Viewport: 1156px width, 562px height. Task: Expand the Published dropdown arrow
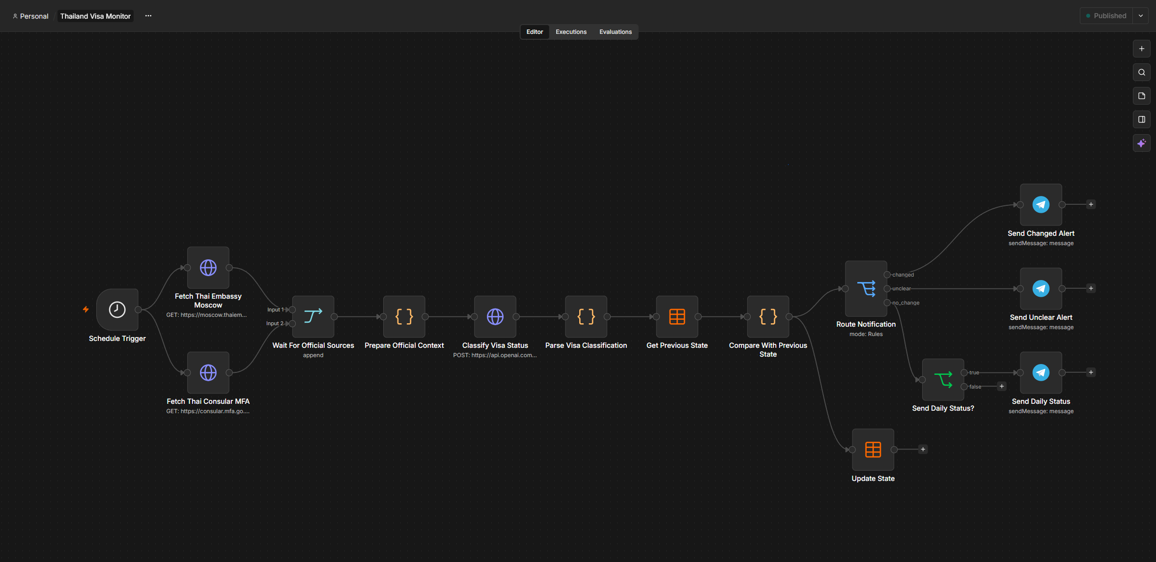pos(1141,16)
